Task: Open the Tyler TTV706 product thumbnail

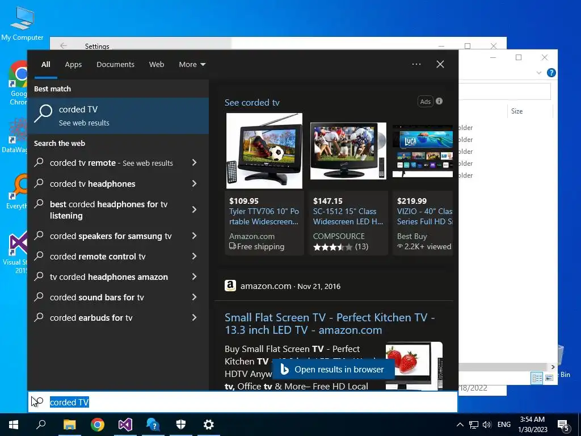Action: pyautogui.click(x=264, y=151)
